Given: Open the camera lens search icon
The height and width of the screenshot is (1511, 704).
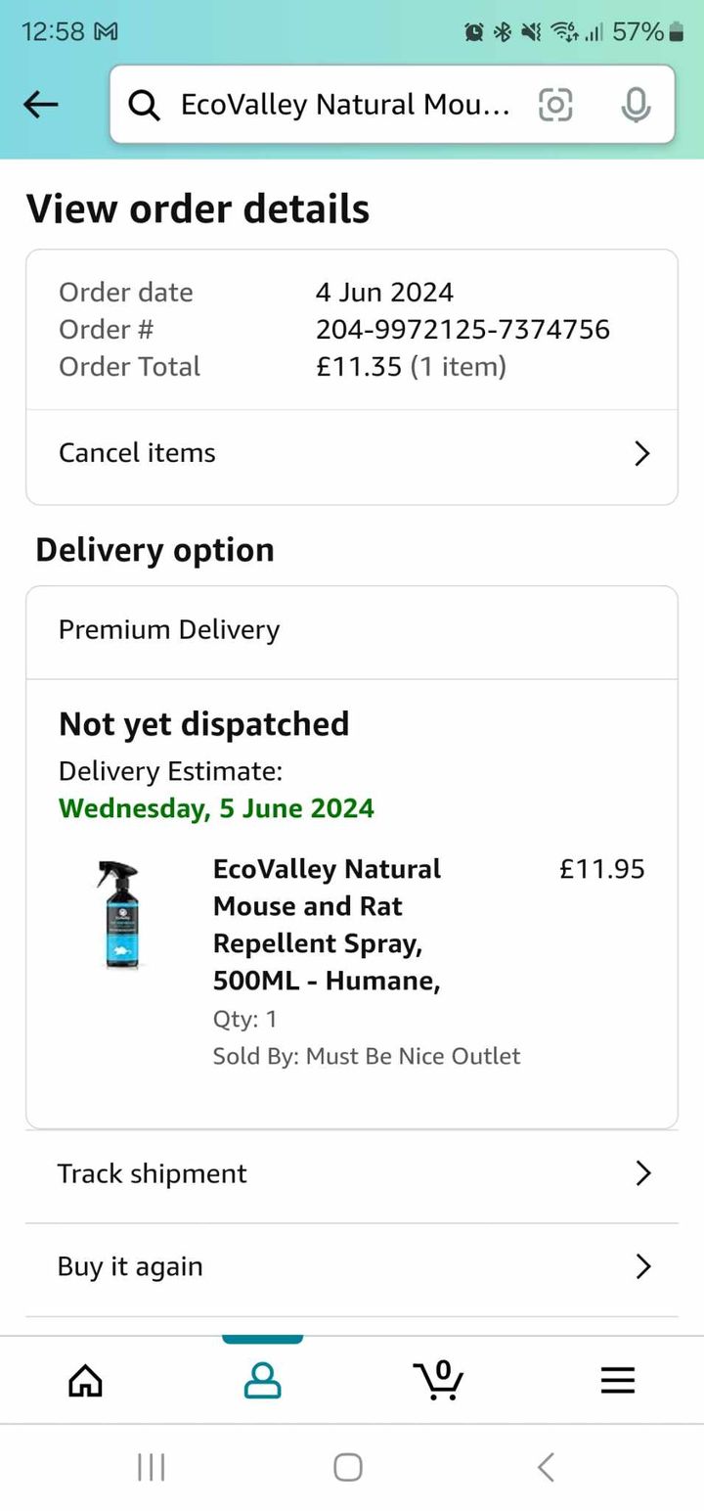Looking at the screenshot, I should (x=555, y=104).
